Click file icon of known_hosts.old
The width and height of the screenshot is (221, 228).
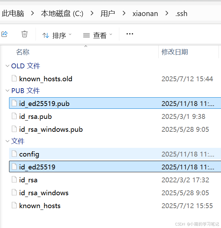14,78
